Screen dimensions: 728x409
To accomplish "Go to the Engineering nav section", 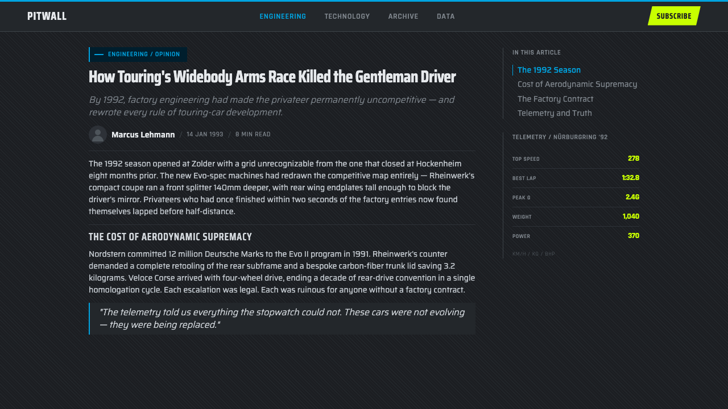I will [x=283, y=16].
